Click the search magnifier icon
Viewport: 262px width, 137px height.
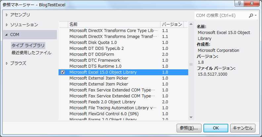click(x=251, y=16)
